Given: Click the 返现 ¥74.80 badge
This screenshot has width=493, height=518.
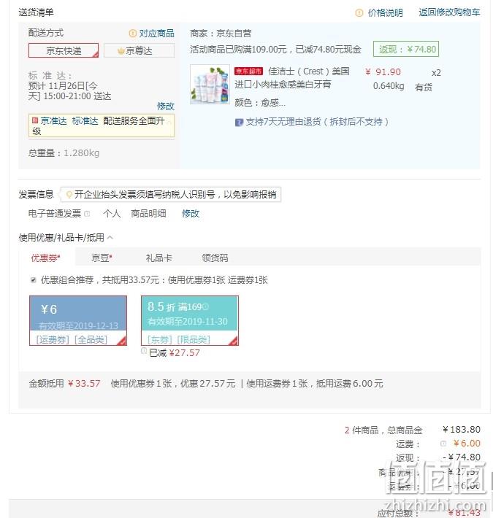Looking at the screenshot, I should tap(406, 49).
